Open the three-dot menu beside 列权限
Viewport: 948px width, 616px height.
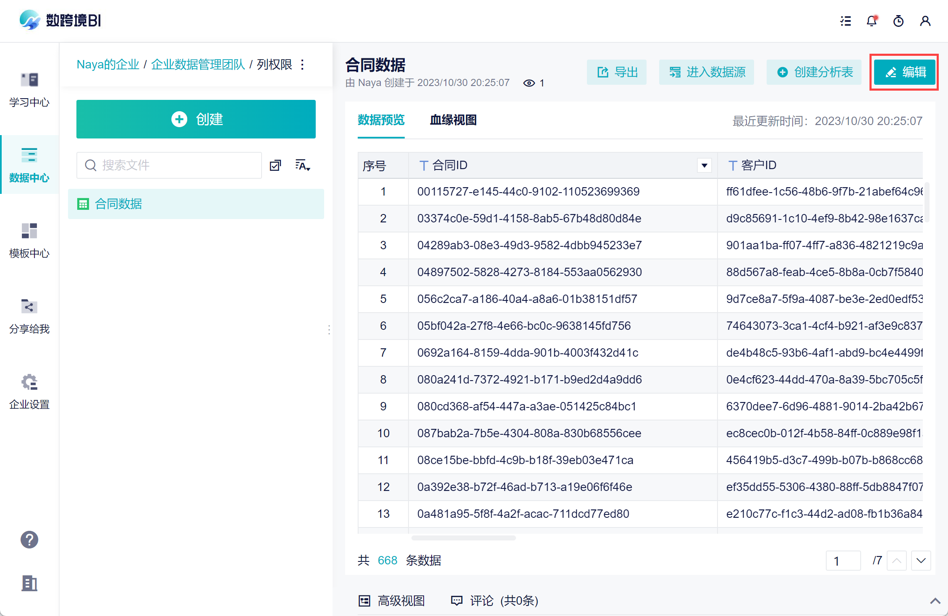(302, 65)
